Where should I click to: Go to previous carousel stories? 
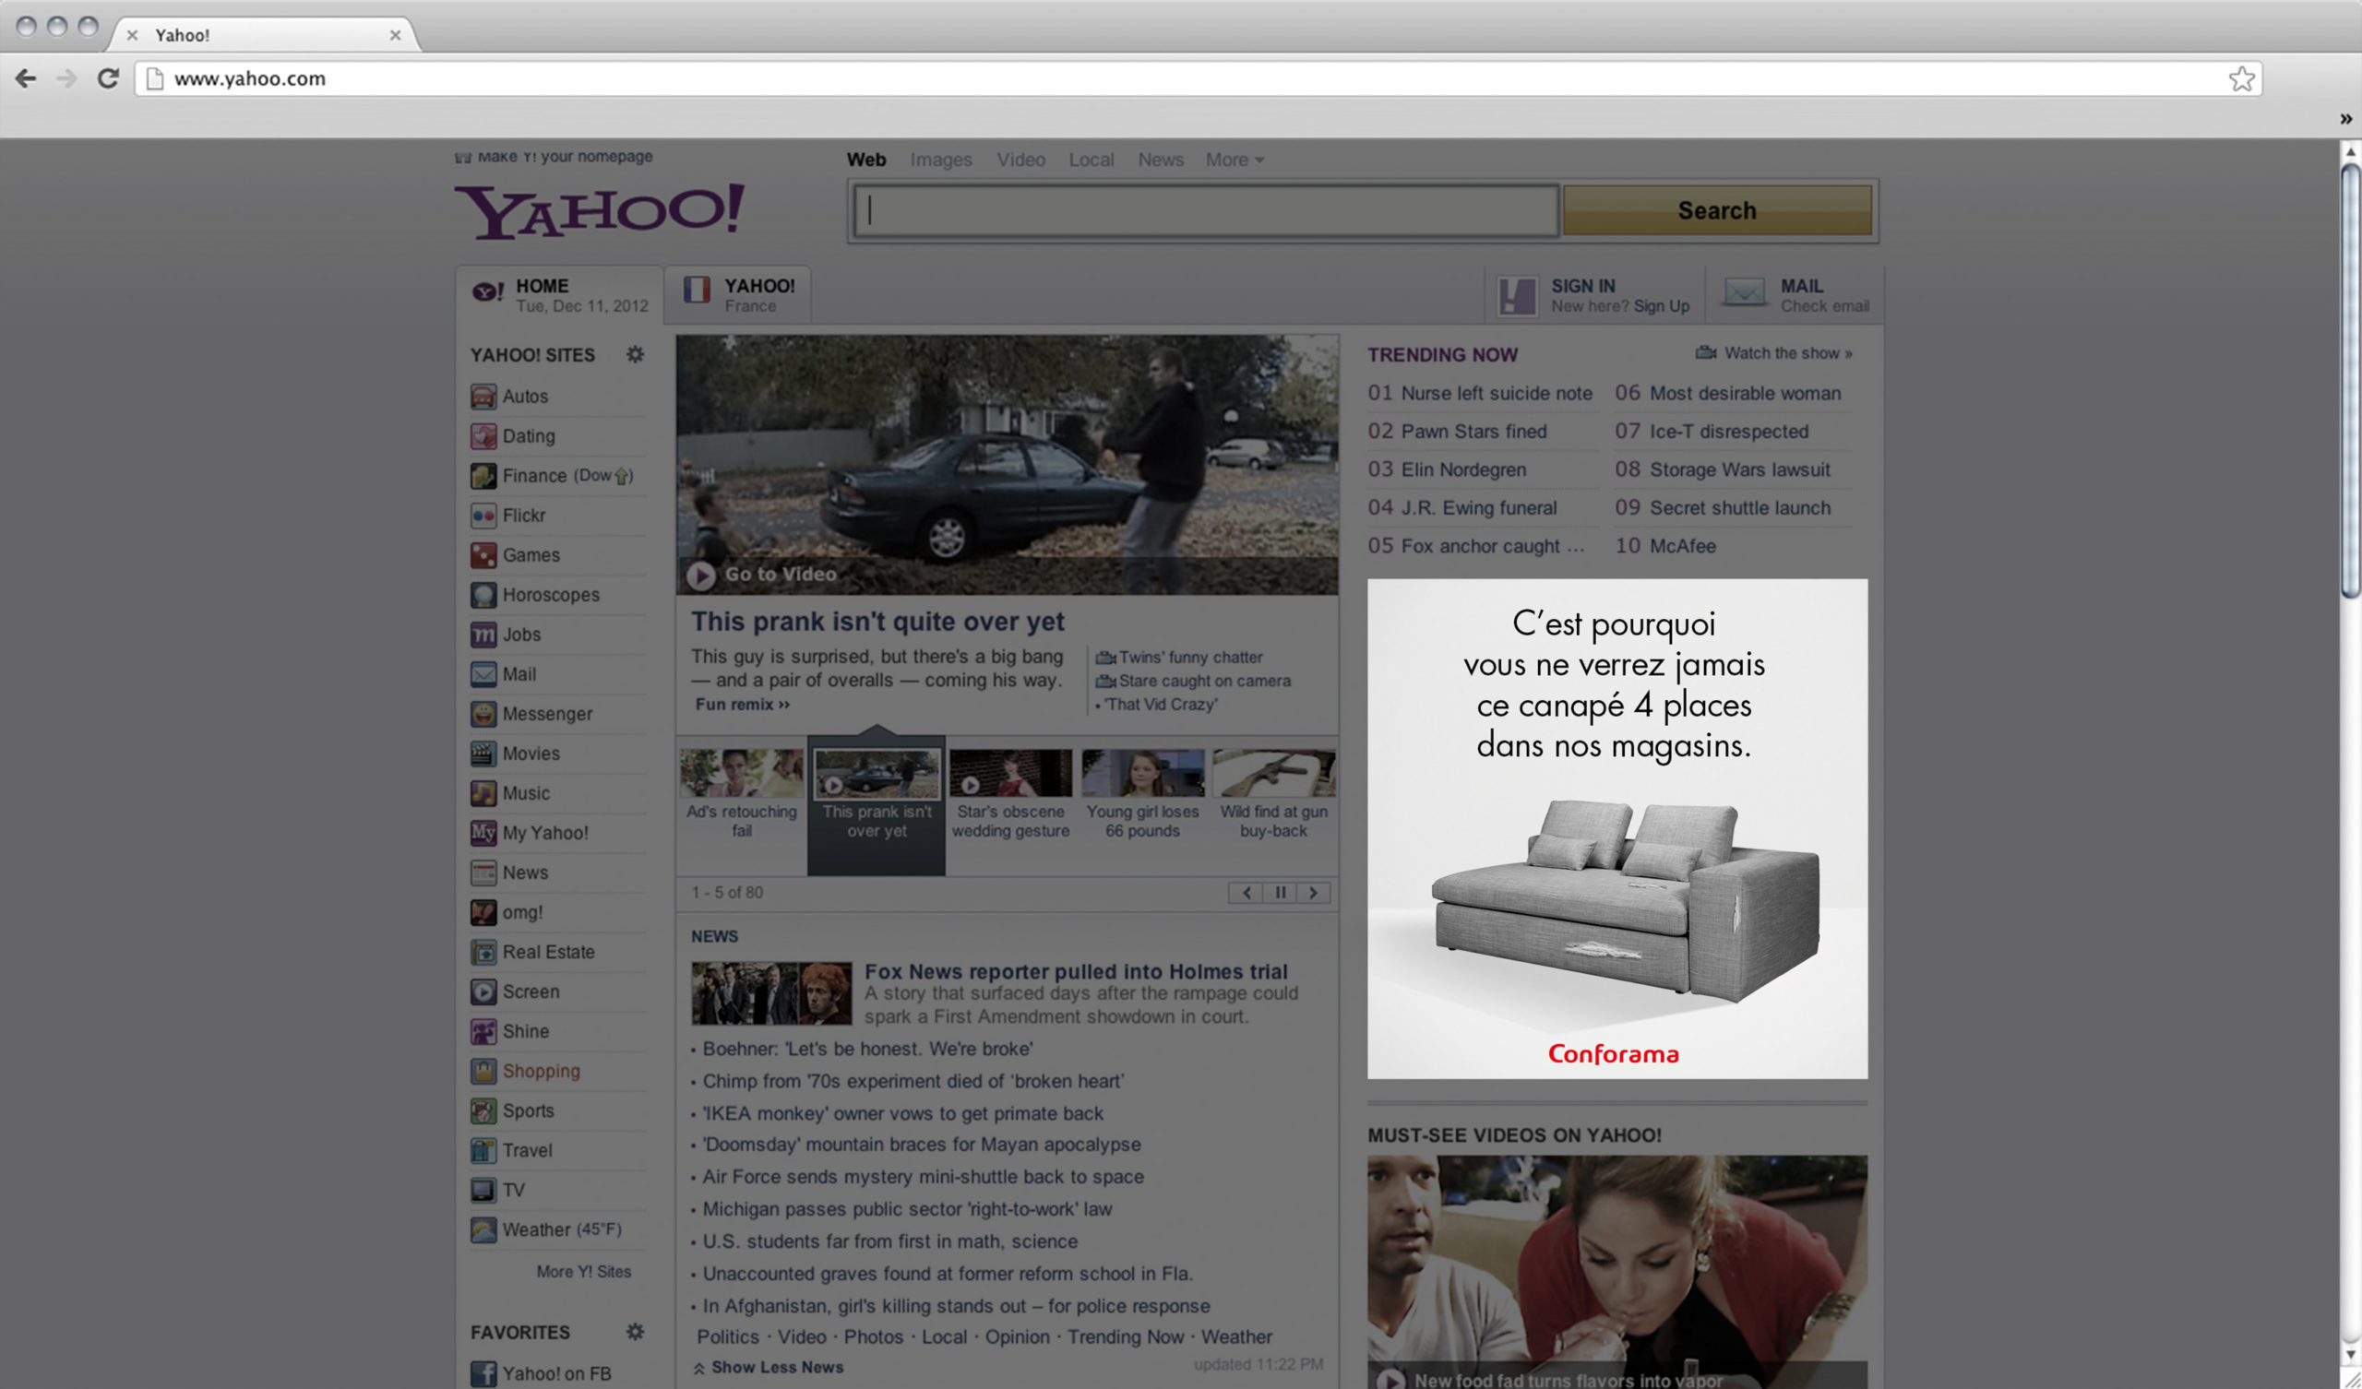tap(1246, 892)
